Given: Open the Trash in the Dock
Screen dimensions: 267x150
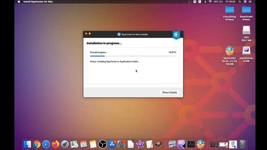Looking at the screenshot, I should pos(242,144).
